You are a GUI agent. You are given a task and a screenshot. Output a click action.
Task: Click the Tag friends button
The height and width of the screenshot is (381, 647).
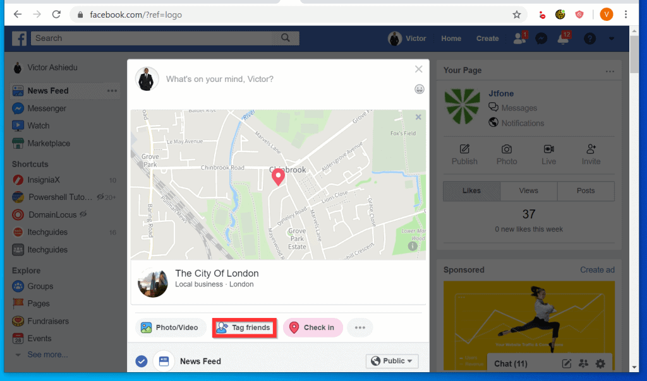(x=244, y=327)
